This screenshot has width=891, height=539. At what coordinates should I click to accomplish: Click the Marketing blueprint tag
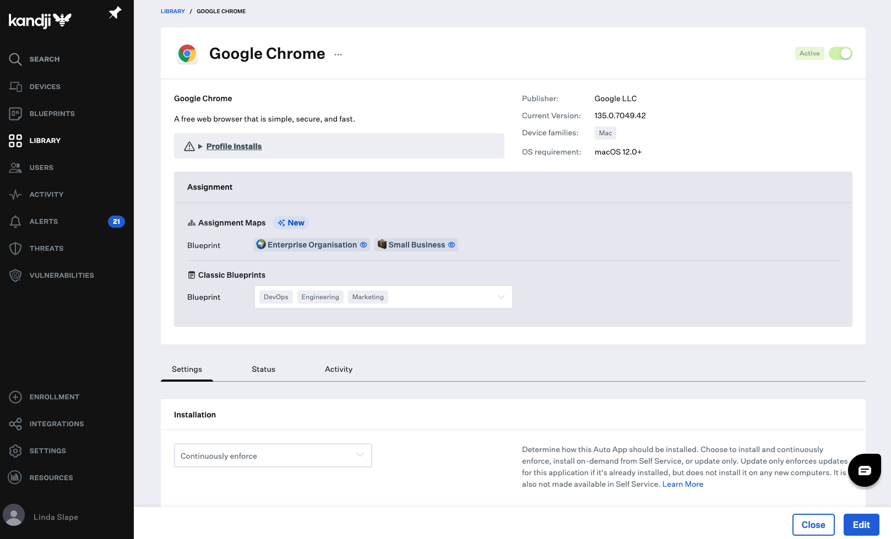368,297
